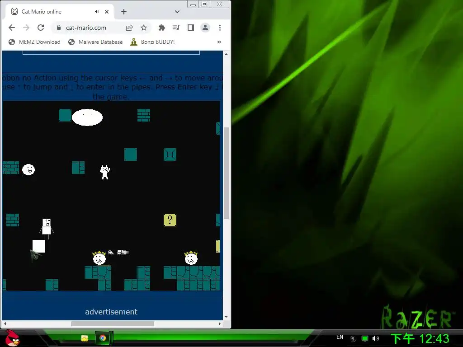Open the file explorer folder taskbar icon
The height and width of the screenshot is (347, 463).
click(x=85, y=338)
